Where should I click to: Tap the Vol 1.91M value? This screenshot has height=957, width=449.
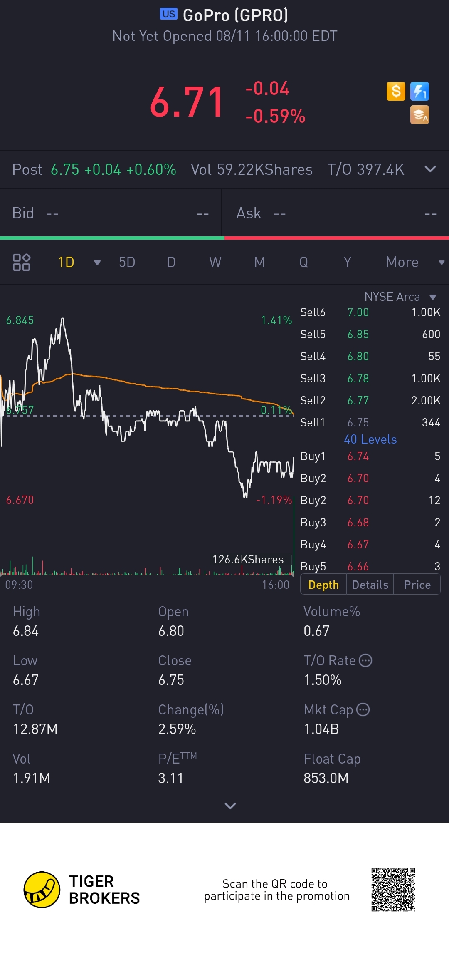(32, 778)
